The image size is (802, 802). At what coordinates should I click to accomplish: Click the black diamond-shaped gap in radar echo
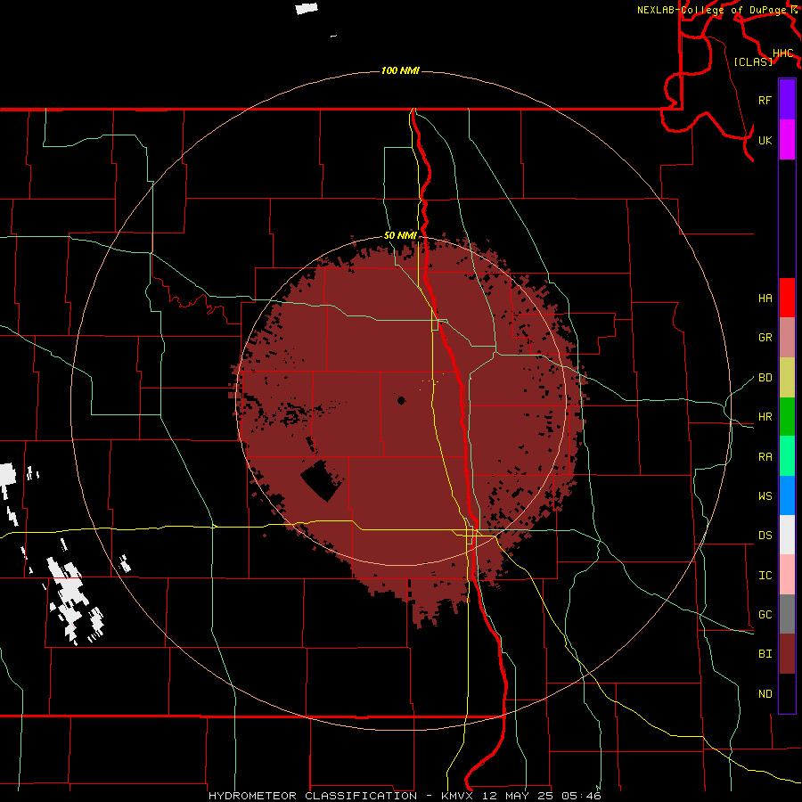point(322,481)
